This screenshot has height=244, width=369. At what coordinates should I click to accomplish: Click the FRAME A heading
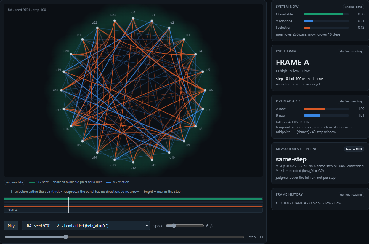click(293, 62)
